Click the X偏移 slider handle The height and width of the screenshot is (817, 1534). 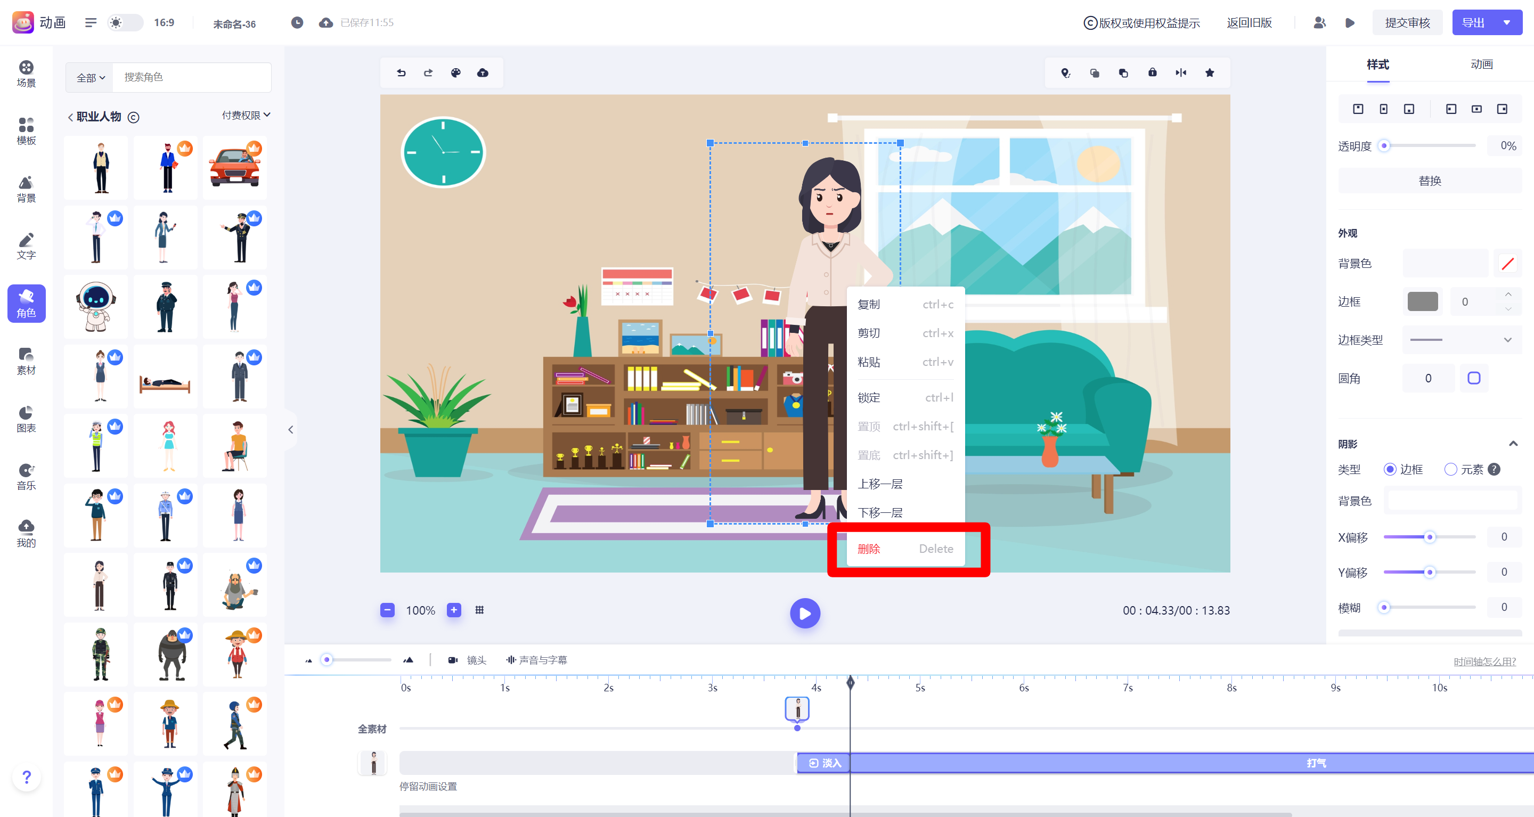(1429, 537)
